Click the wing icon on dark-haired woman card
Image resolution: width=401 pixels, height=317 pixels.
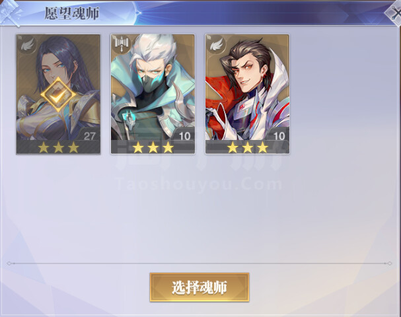click(x=27, y=45)
